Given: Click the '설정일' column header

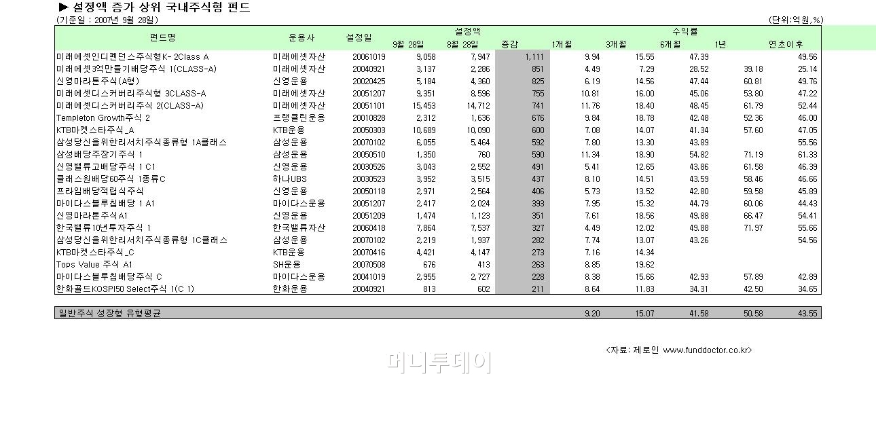Looking at the screenshot, I should (359, 37).
